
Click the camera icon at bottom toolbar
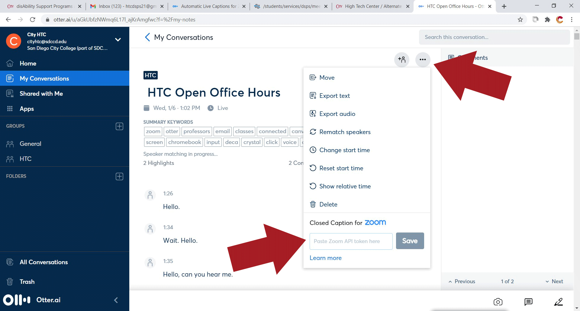[498, 302]
